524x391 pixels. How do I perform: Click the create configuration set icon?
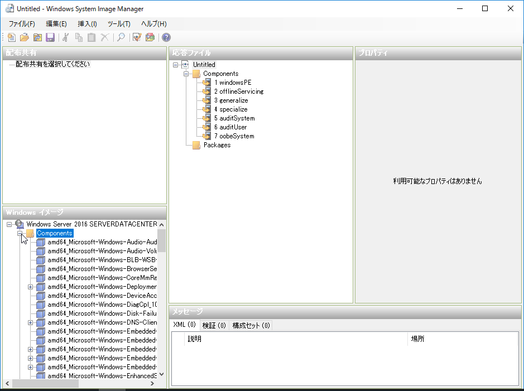[150, 37]
